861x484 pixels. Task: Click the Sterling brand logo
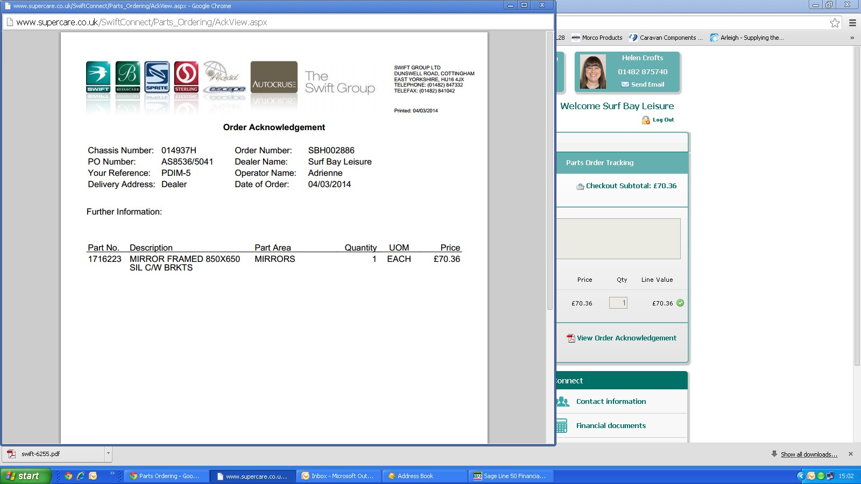pos(186,77)
